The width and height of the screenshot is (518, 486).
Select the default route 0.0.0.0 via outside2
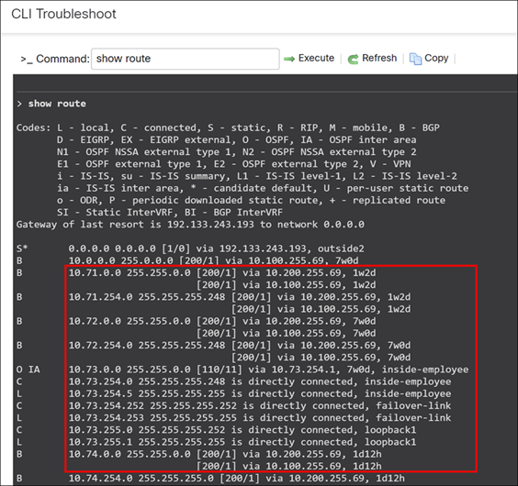191,249
